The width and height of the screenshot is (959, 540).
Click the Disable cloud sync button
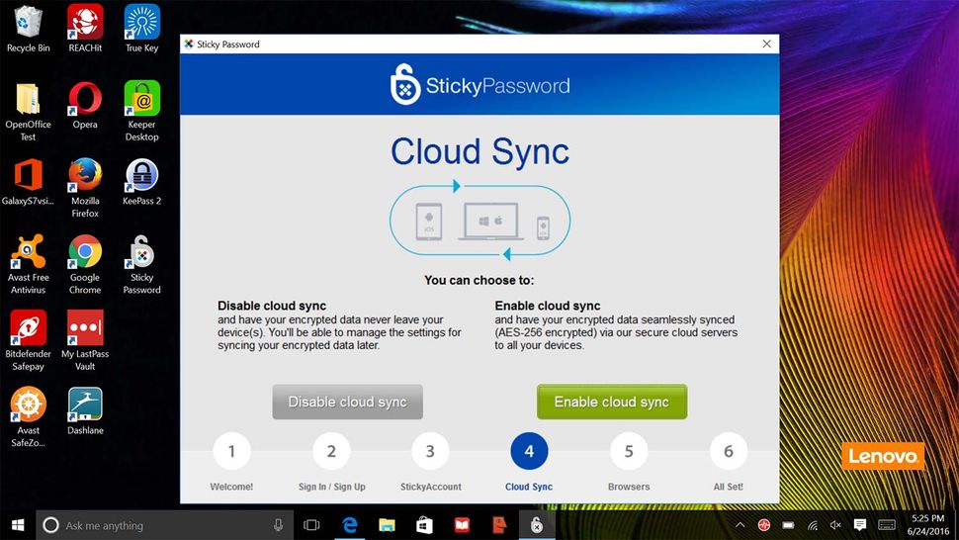tap(347, 402)
